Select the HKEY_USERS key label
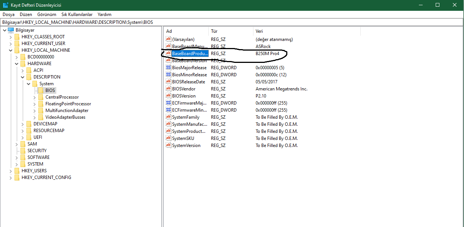This screenshot has height=227, width=464. coord(34,171)
